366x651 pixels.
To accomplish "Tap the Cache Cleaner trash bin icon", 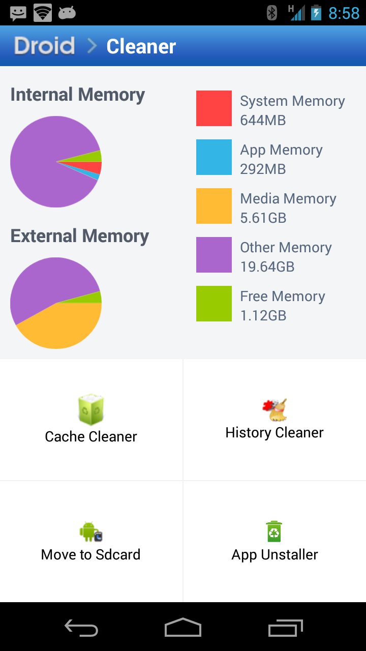I will (91, 409).
